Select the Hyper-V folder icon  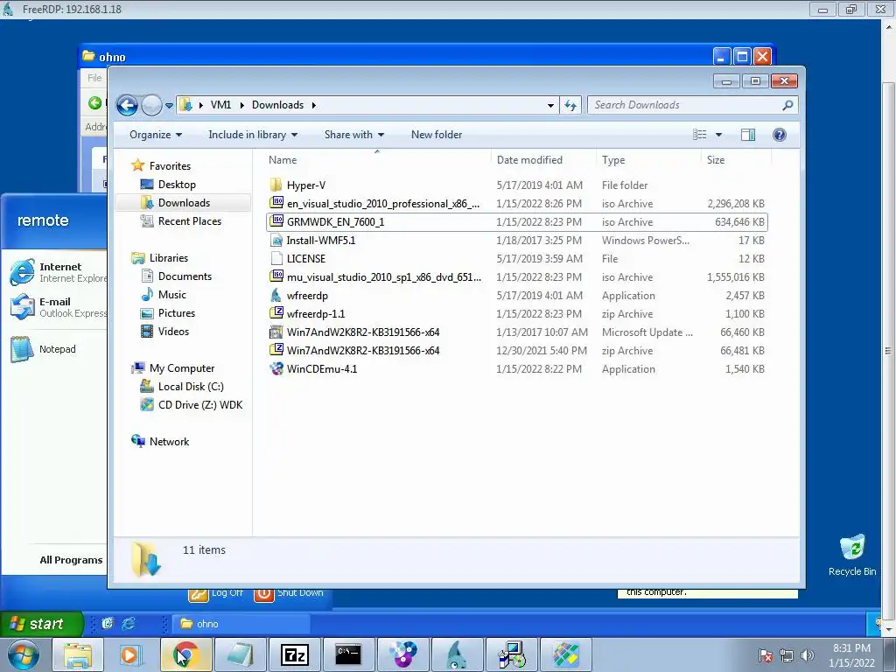click(276, 185)
